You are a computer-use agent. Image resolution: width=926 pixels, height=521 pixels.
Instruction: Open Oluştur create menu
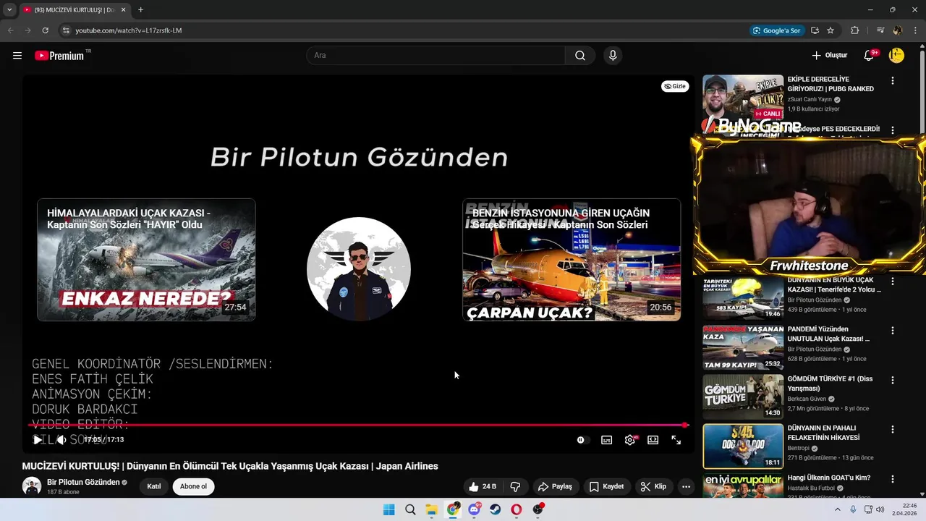(x=829, y=56)
